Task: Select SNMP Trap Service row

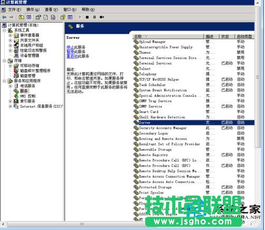Action: 194,101
